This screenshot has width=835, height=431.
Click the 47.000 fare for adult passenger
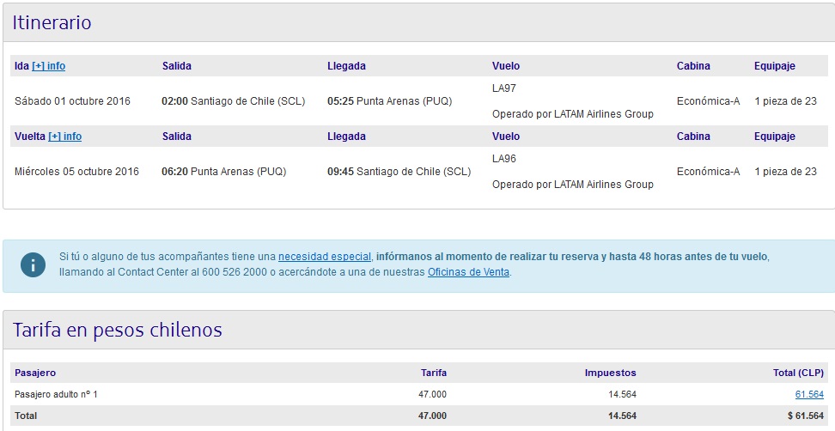(x=432, y=394)
